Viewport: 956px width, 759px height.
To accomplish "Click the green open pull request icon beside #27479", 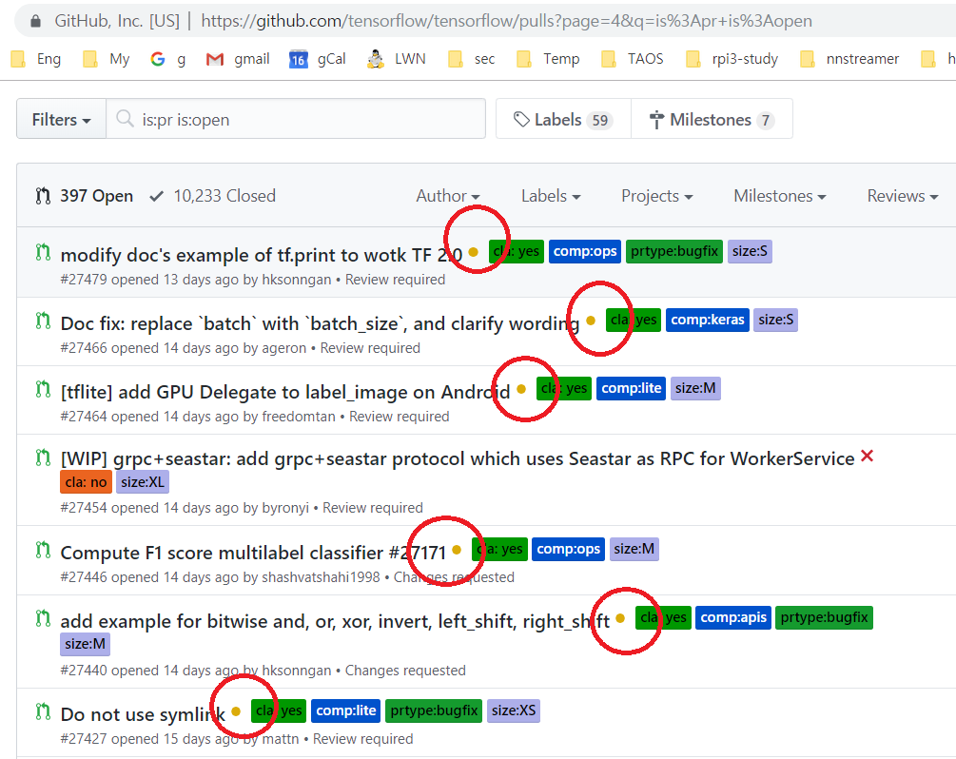I will point(42,253).
